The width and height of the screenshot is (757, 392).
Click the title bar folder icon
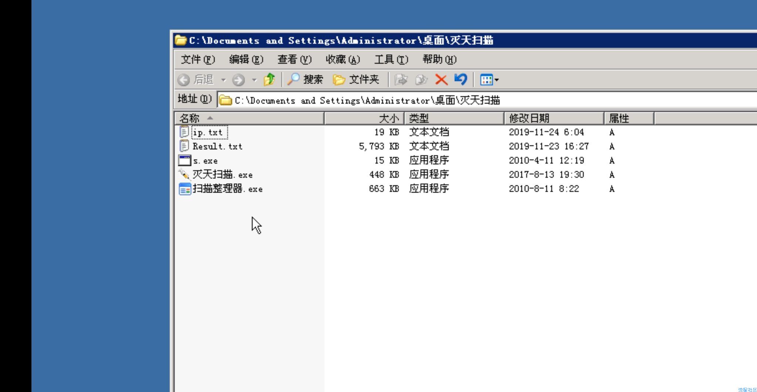click(180, 40)
